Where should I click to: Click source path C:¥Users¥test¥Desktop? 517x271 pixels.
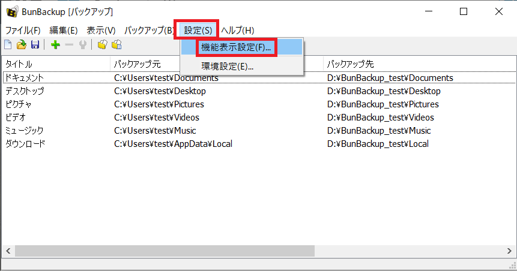(x=160, y=91)
